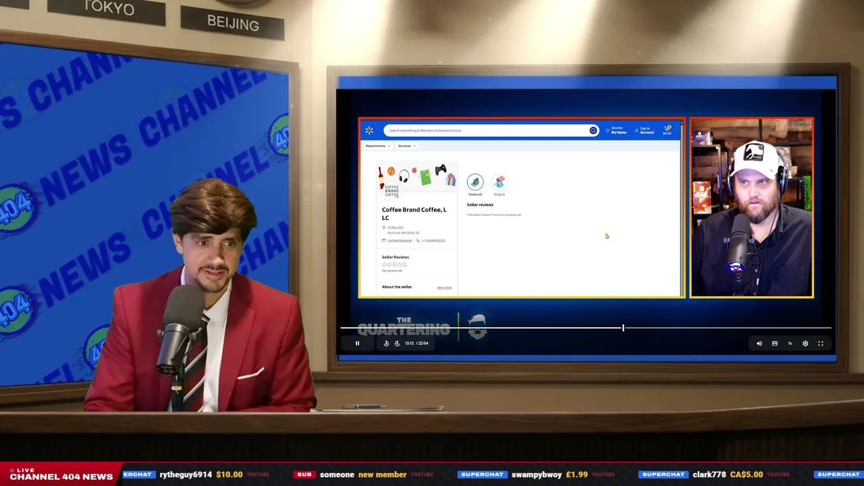The image size is (864, 486).
Task: Click the View more link
Action: [444, 288]
